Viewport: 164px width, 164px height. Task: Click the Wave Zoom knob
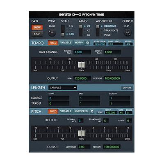click(x=52, y=32)
